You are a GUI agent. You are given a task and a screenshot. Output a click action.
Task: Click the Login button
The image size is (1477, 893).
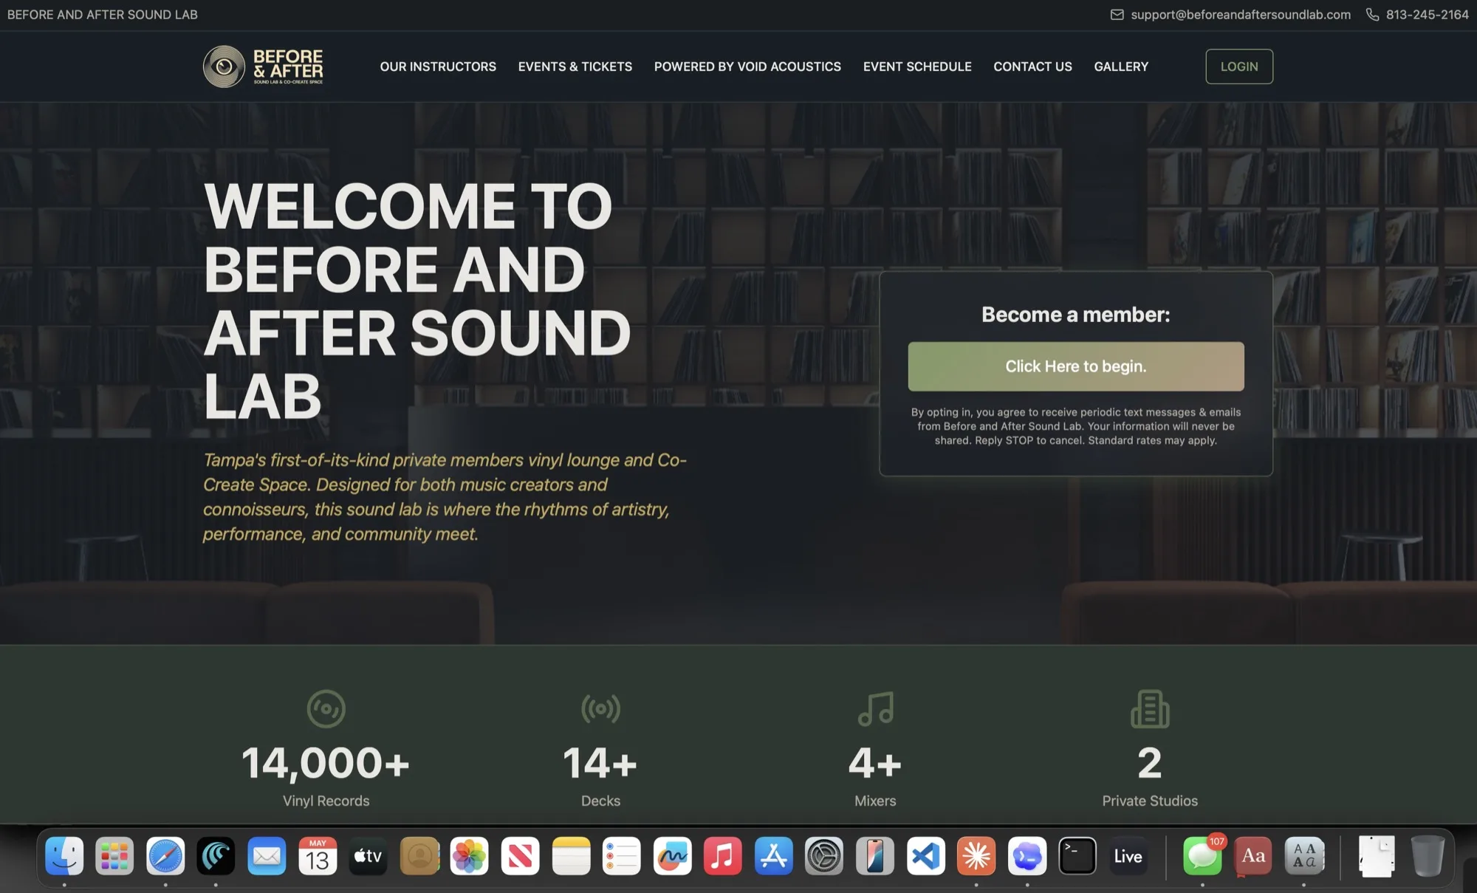pyautogui.click(x=1239, y=66)
